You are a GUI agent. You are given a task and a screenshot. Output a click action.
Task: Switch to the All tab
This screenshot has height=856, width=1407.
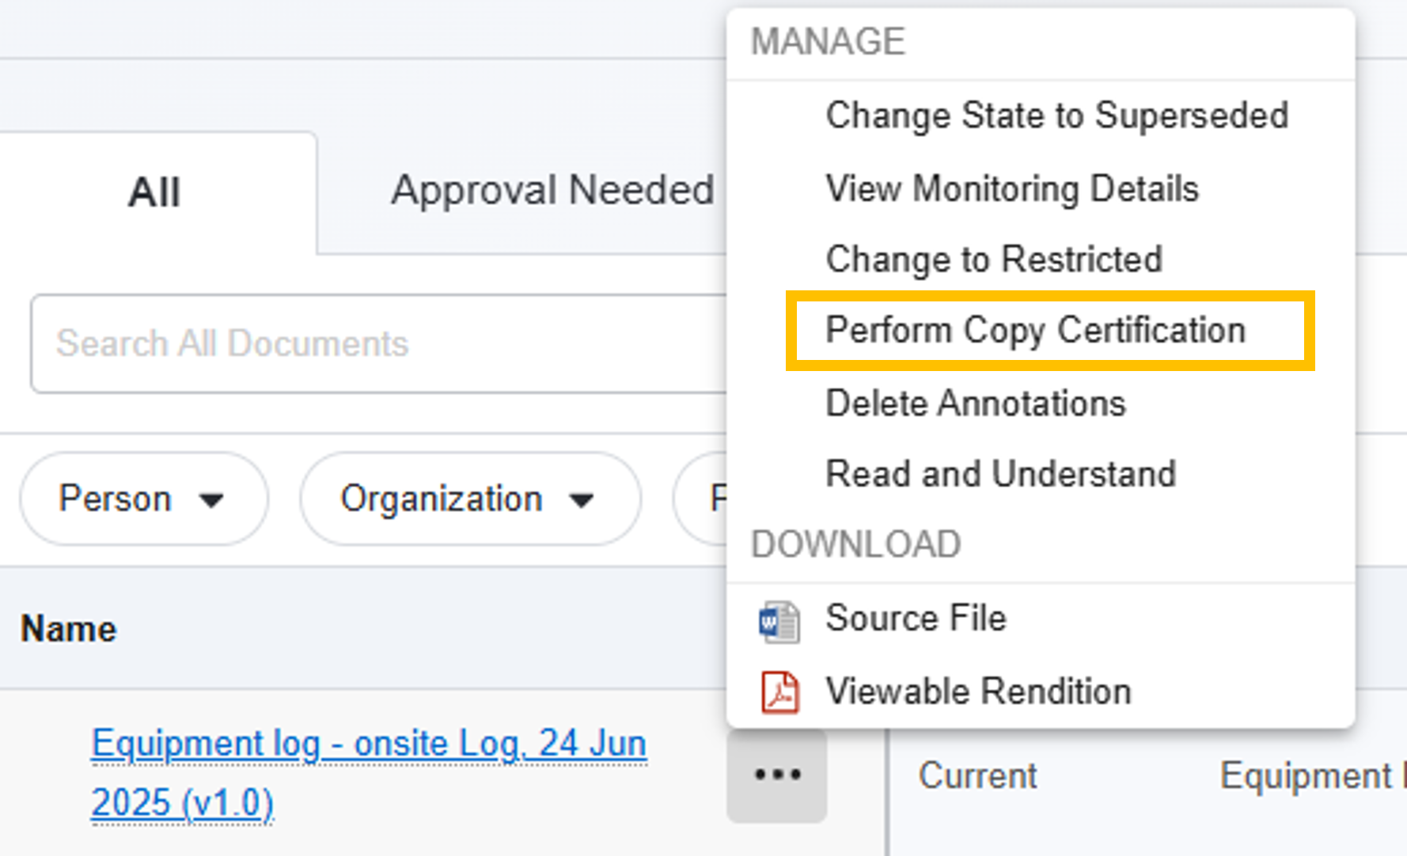click(155, 192)
